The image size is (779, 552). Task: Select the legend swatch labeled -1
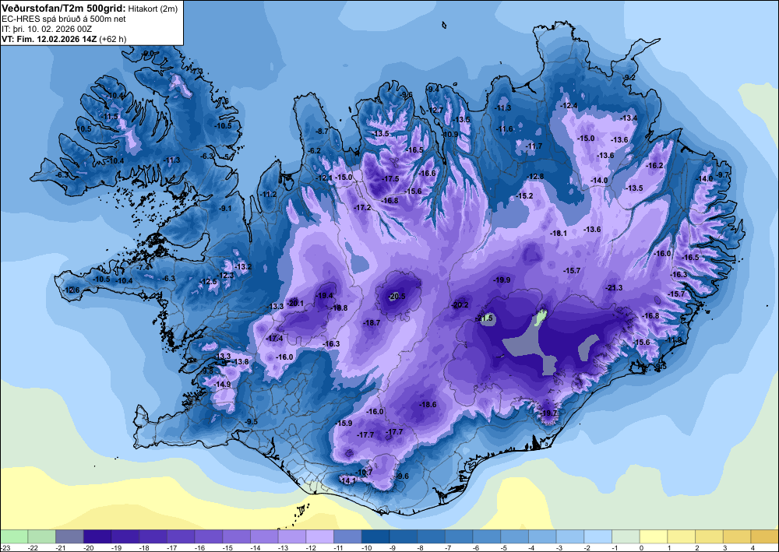(x=626, y=536)
